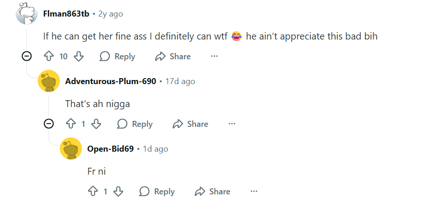Open Flman863tb's user profile link
The width and height of the screenshot is (422, 210).
coord(66,14)
